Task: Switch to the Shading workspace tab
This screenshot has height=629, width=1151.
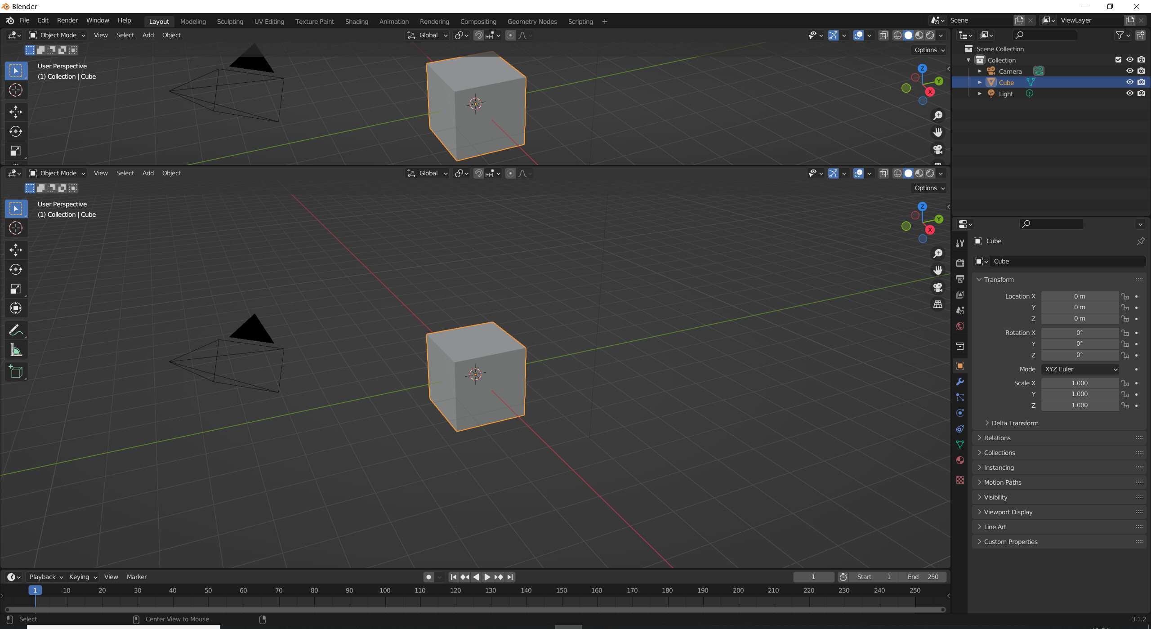Action: coord(356,21)
